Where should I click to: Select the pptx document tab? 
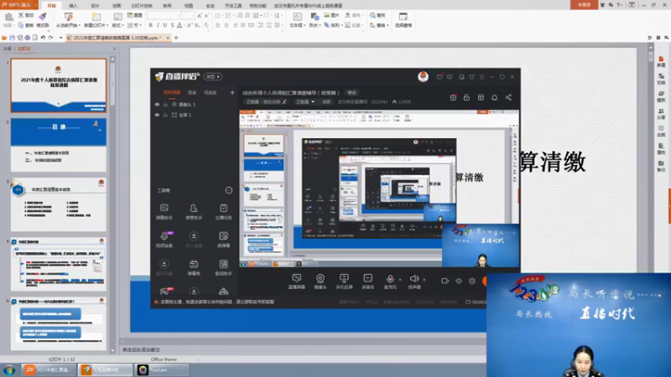pyautogui.click(x=117, y=38)
